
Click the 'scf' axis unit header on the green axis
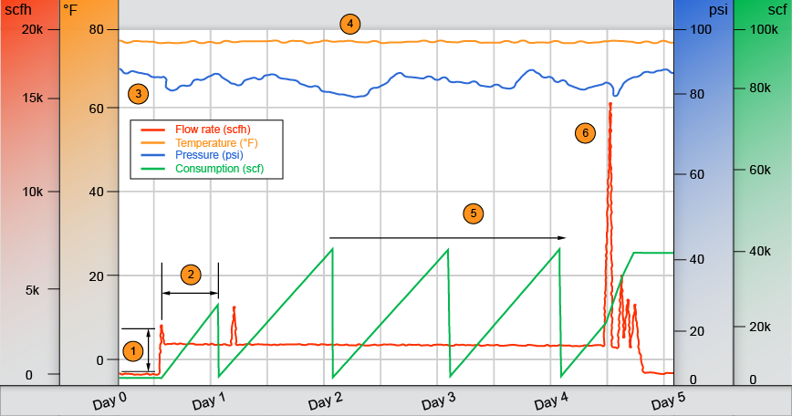777,10
